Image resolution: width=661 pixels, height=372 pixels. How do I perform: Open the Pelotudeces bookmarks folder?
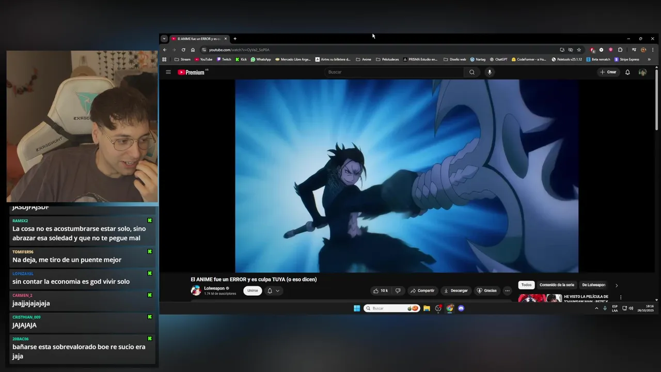387,59
